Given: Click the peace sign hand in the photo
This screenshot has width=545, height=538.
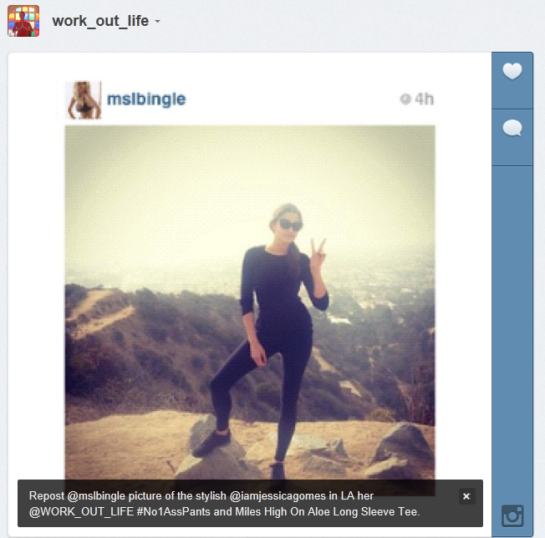Looking at the screenshot, I should pos(318,256).
